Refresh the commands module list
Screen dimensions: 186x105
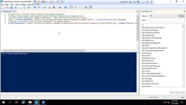tap(182, 16)
